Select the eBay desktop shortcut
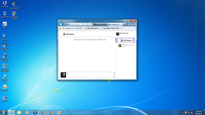This screenshot has height=115, width=205. [5, 25]
